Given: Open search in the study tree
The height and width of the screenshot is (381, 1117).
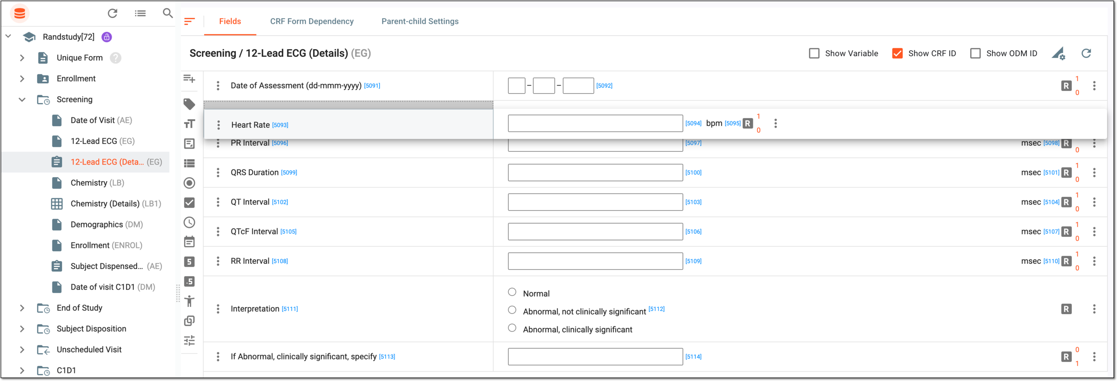Looking at the screenshot, I should click(x=168, y=13).
